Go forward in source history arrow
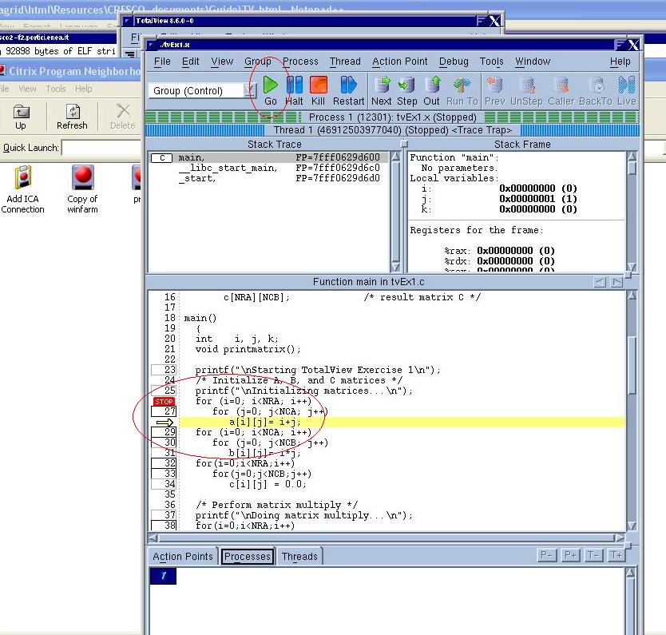666x635 pixels. 616,282
